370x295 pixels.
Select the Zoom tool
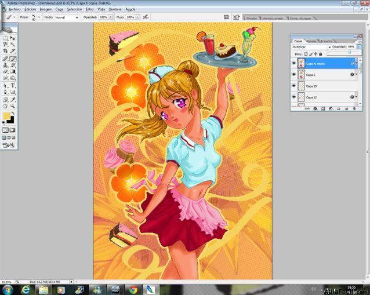(x=13, y=106)
